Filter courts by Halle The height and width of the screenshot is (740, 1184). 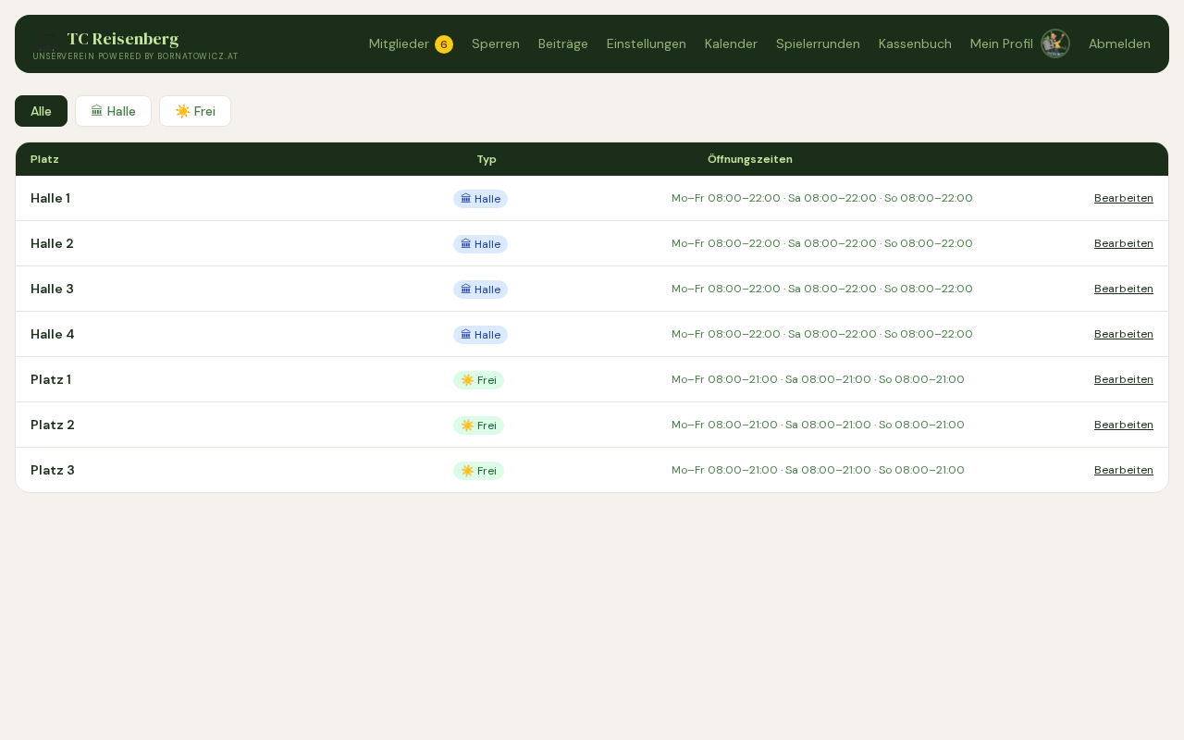click(113, 111)
